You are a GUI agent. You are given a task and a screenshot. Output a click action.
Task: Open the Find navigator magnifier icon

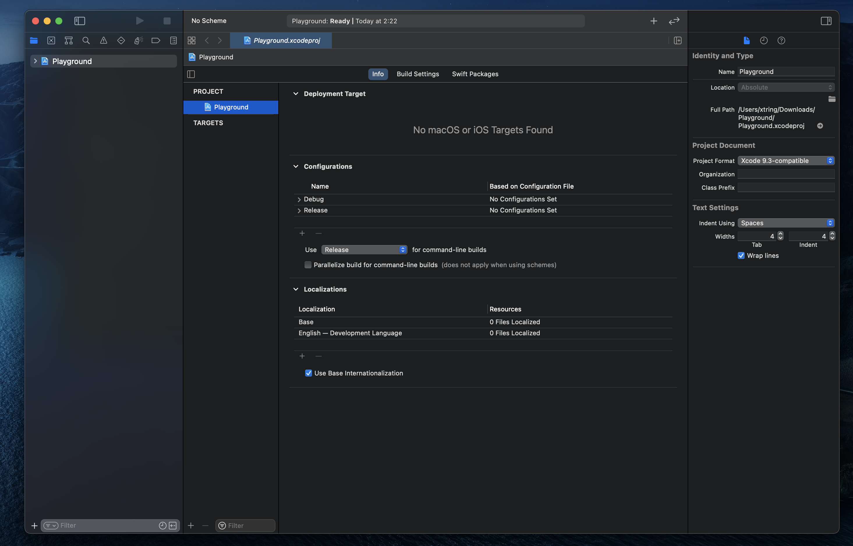(86, 40)
